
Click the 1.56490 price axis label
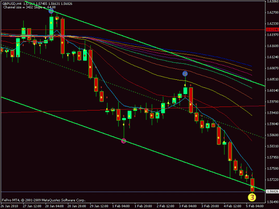(x=273, y=202)
